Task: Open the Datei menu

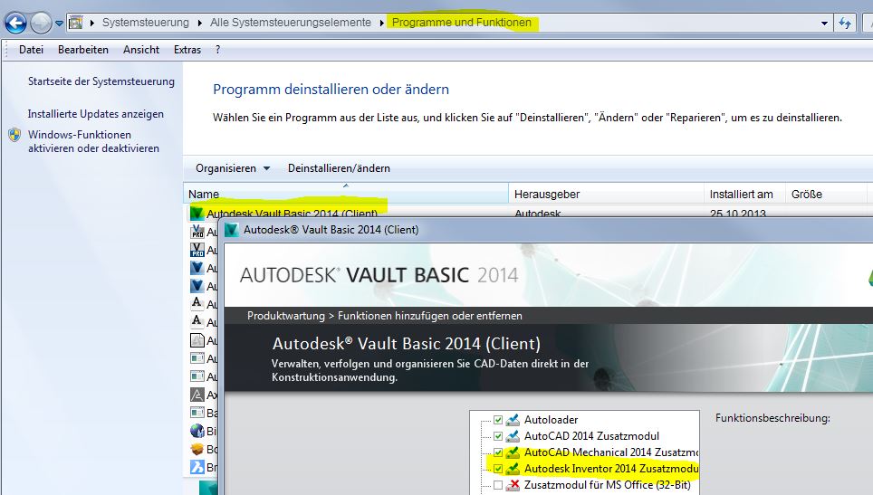Action: pos(31,50)
